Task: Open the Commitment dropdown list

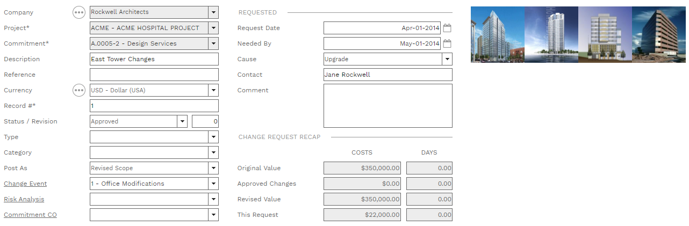Action: [213, 43]
